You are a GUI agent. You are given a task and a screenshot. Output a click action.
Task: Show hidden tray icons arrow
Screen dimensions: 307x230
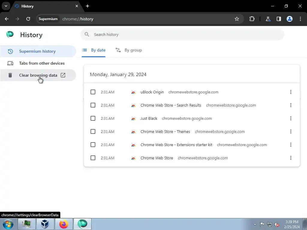(255, 224)
